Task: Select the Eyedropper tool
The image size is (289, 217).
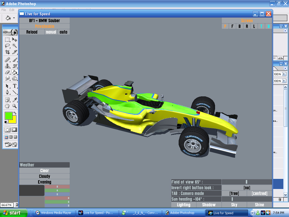Action: coord(14,100)
